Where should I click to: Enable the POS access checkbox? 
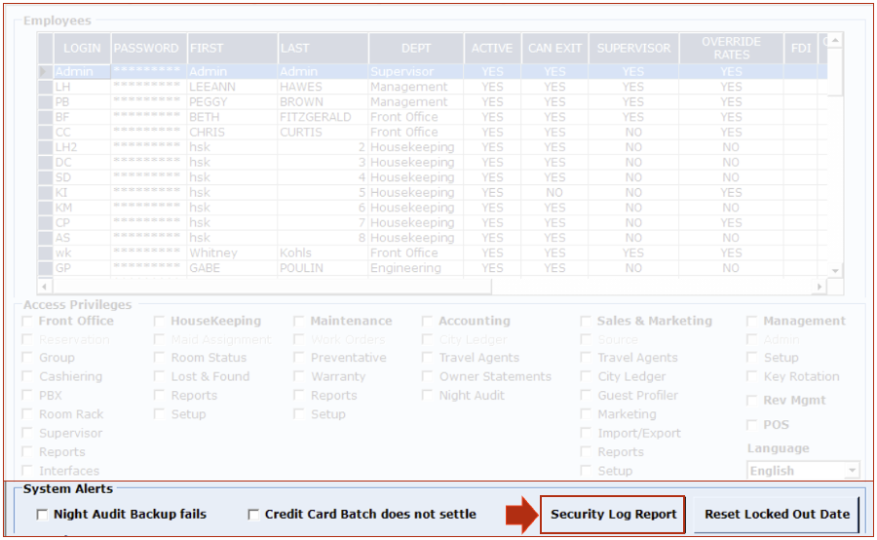pos(753,425)
